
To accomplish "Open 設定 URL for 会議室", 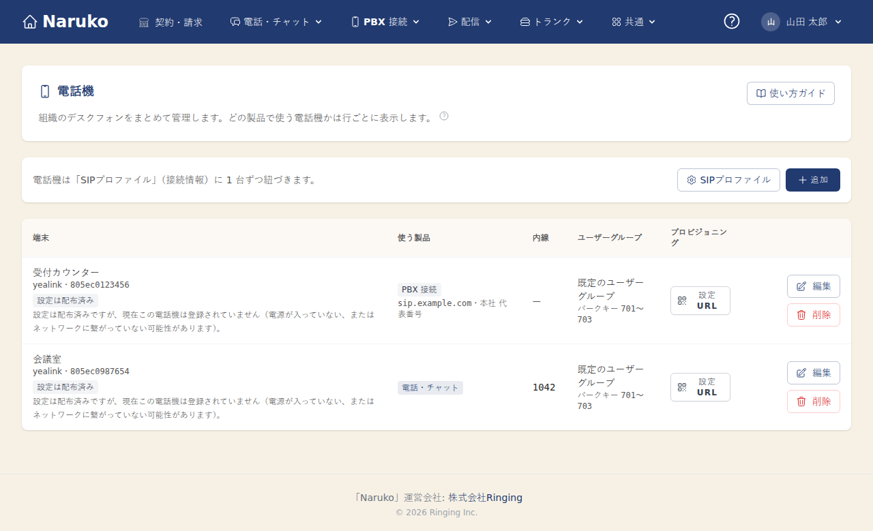I will pyautogui.click(x=700, y=387).
